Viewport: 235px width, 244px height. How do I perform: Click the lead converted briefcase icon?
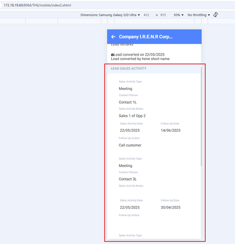[112, 55]
